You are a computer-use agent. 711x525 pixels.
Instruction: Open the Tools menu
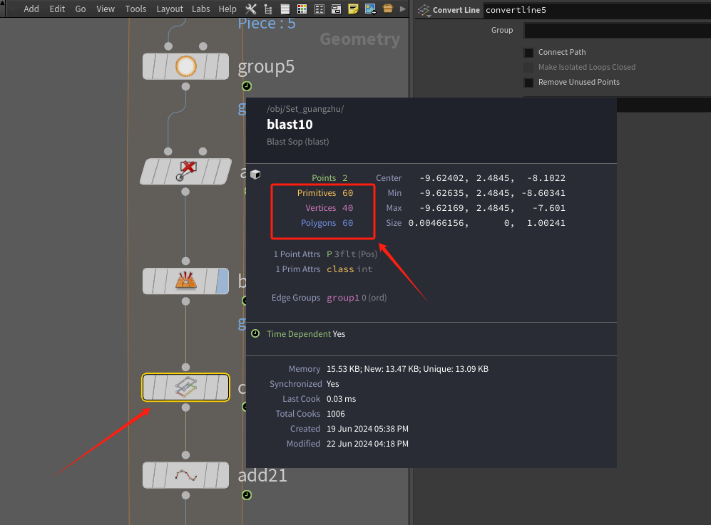135,9
